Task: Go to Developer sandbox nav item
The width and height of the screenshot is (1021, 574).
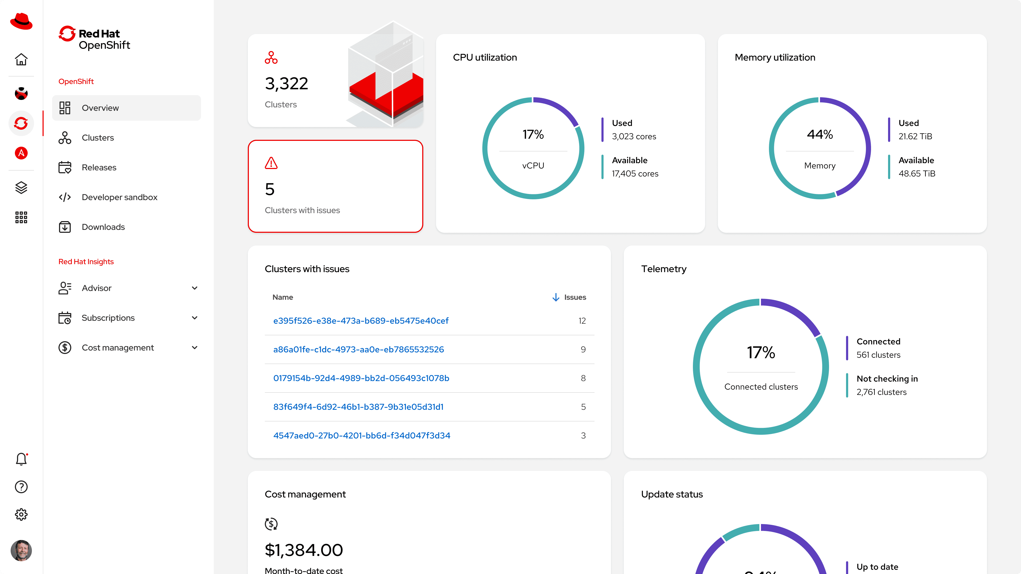Action: tap(127, 197)
